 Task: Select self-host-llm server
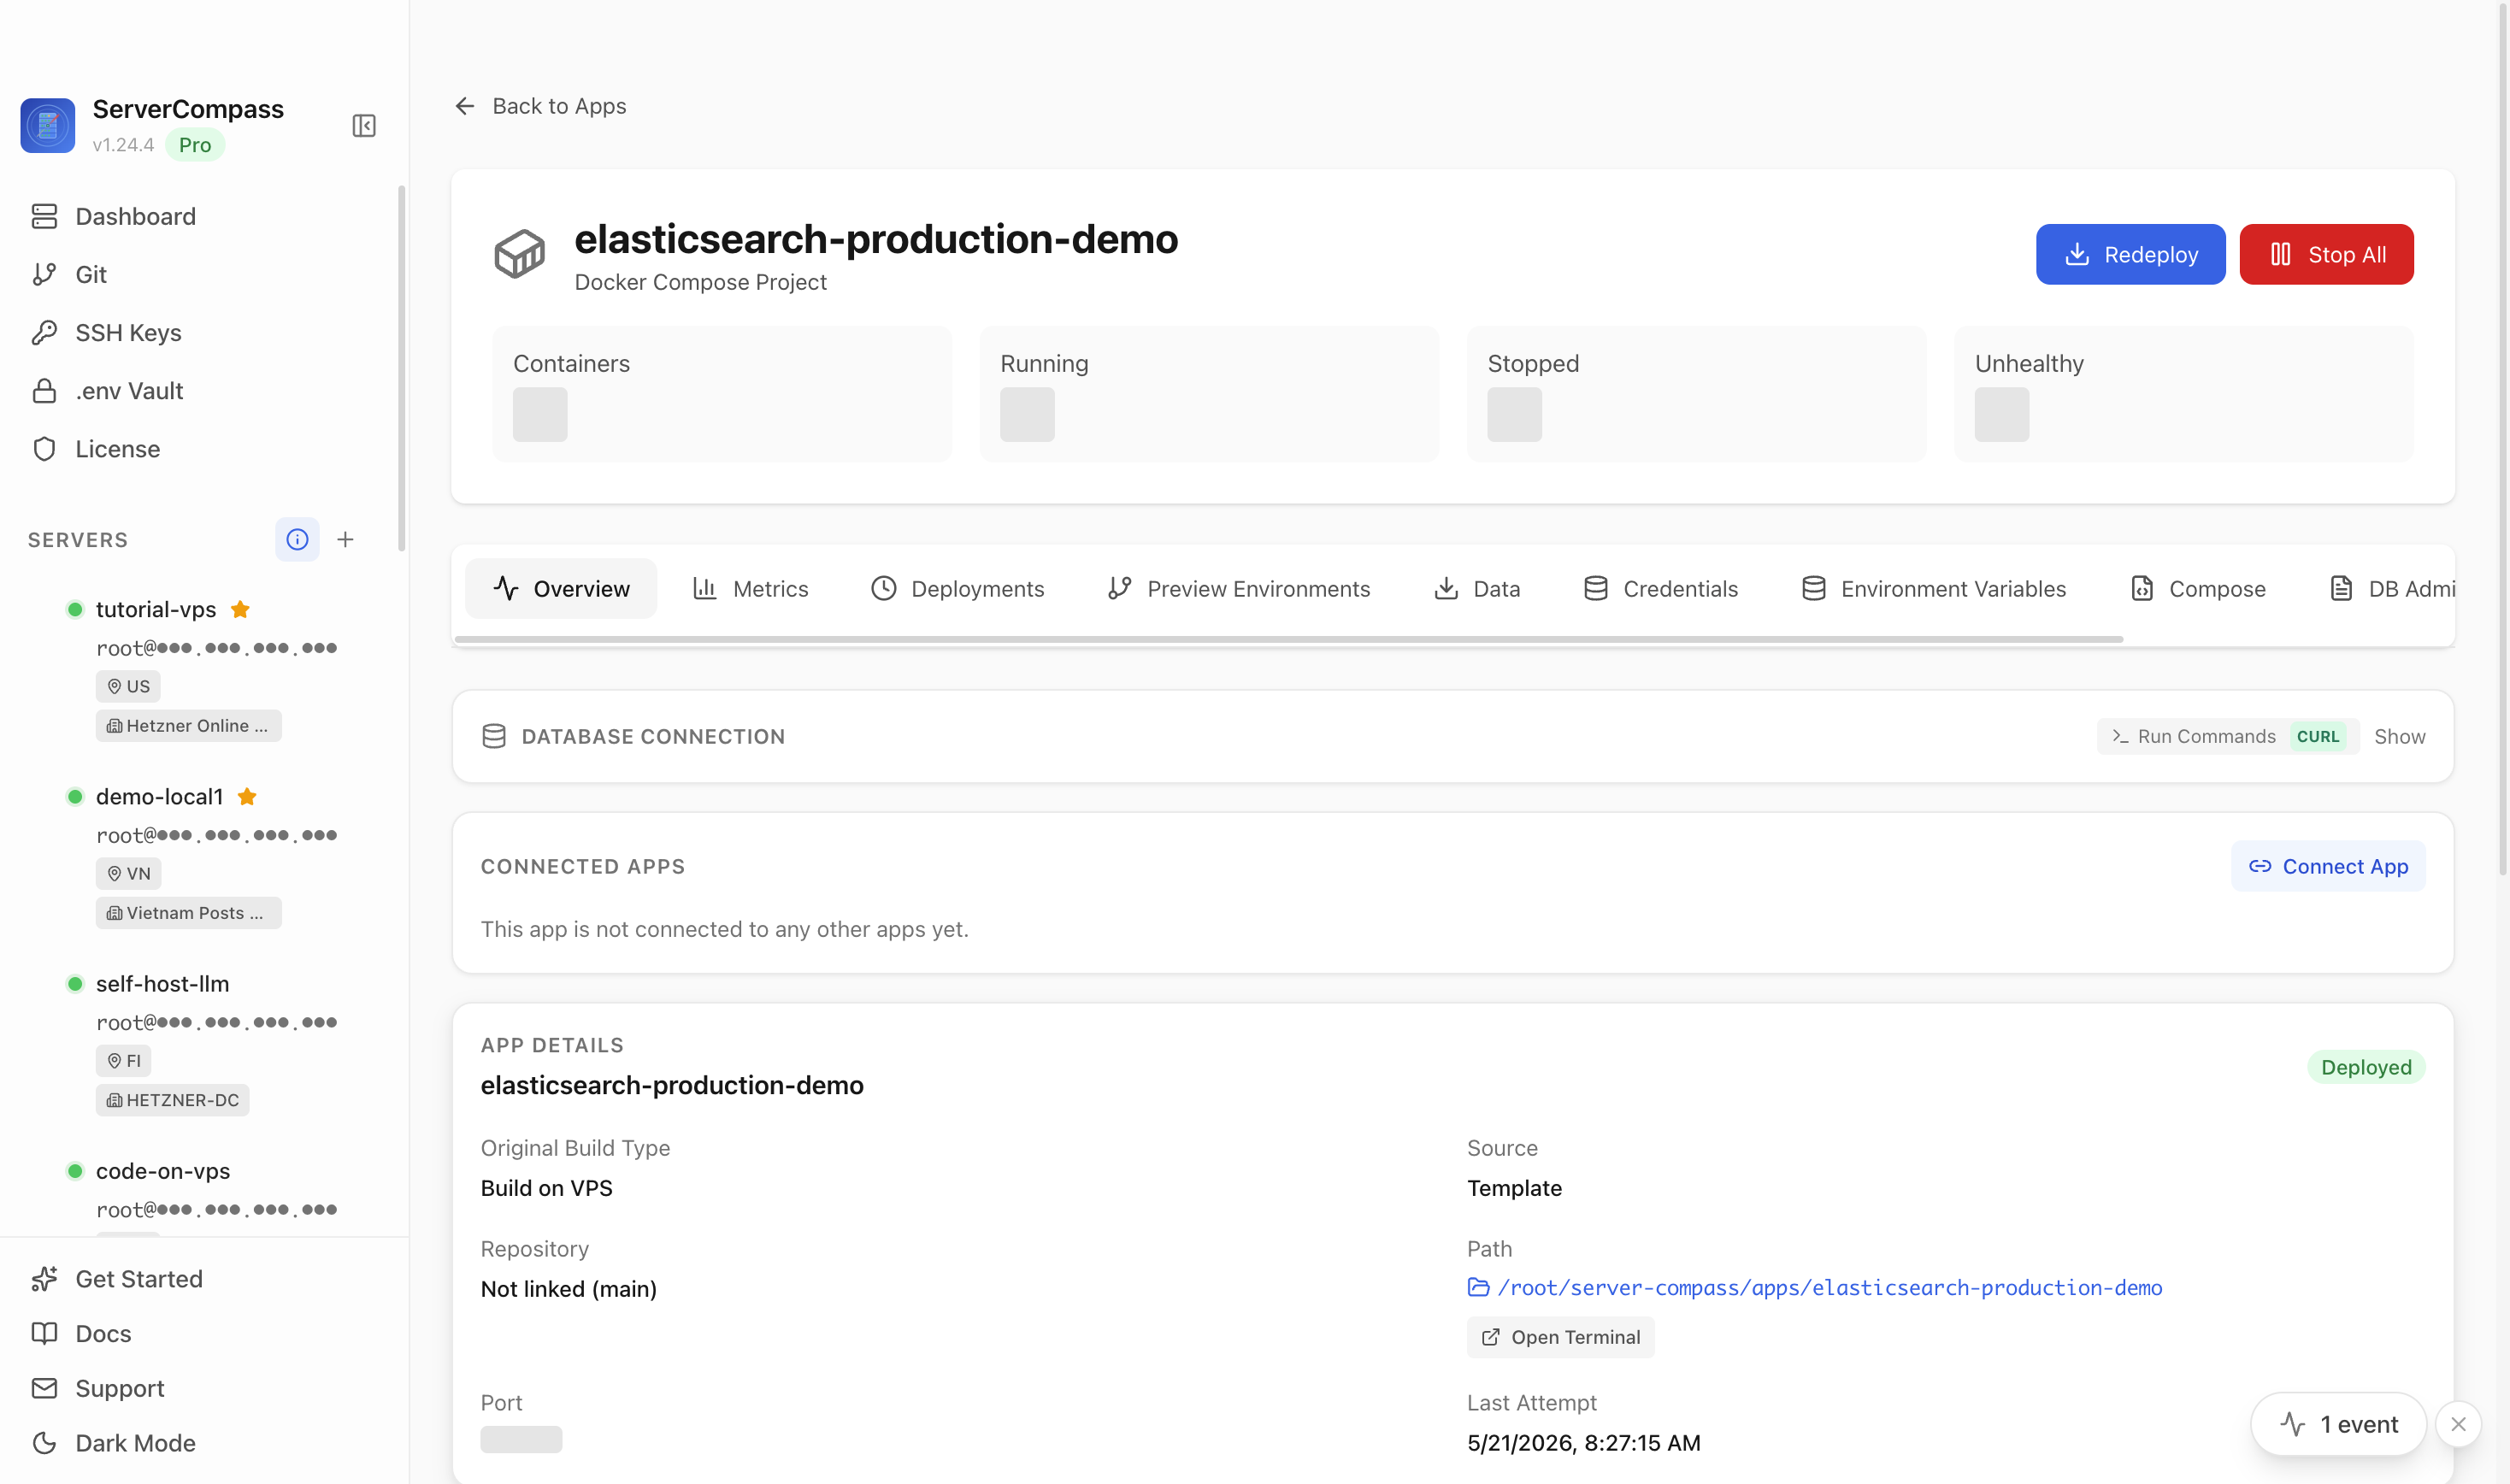pyautogui.click(x=162, y=983)
